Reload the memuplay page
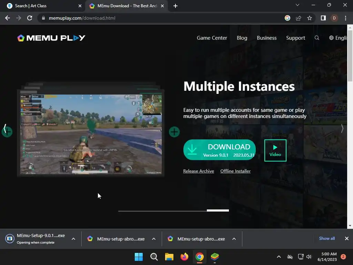This screenshot has height=265, width=353. [30, 18]
